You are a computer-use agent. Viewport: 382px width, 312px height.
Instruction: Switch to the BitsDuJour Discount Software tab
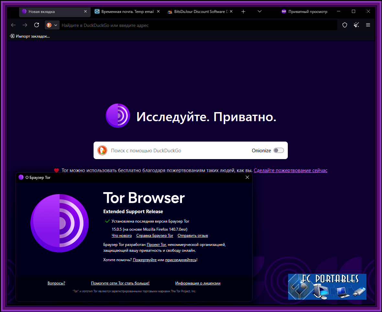pos(200,12)
